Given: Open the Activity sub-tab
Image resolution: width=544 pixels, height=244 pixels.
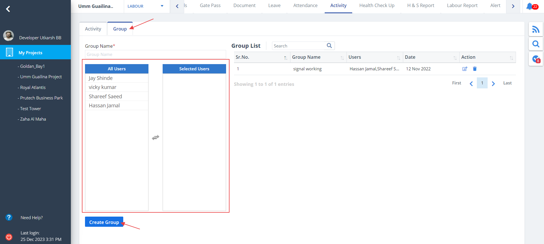Looking at the screenshot, I should [x=93, y=29].
